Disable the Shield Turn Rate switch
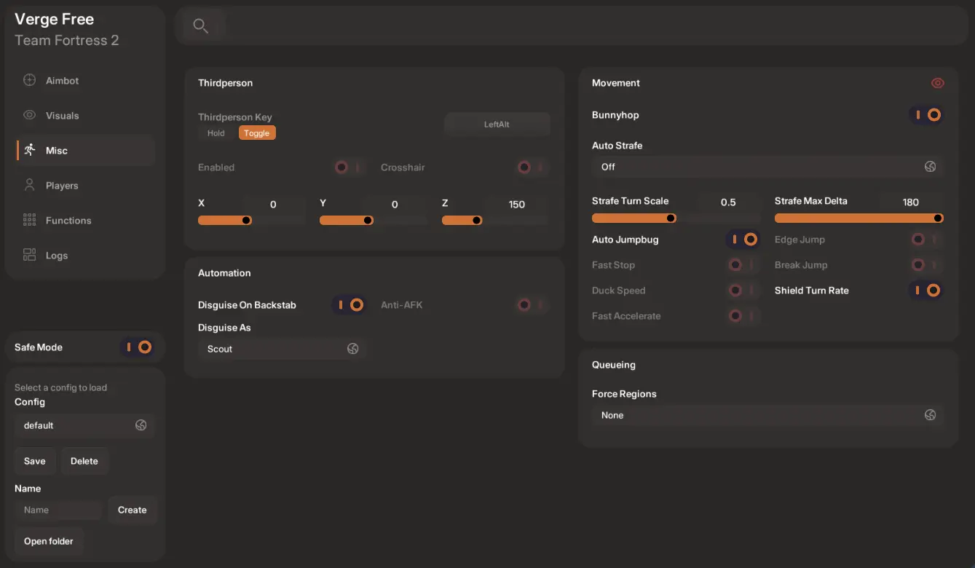The image size is (975, 568). (927, 291)
